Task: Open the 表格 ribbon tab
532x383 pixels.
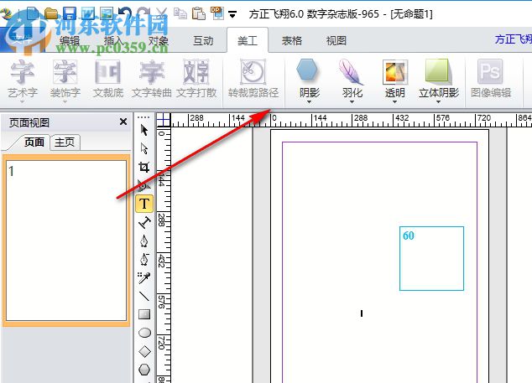Action: [292, 41]
